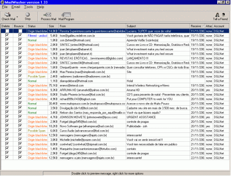This screenshot has width=231, height=176.
Task: Uncheck Bounce for ChequeQuente email
Action: click(20, 67)
